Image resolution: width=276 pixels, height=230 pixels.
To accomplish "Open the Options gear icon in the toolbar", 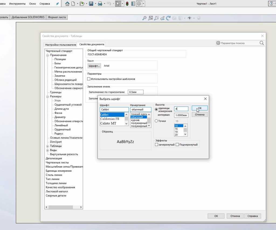I will (x=139, y=4).
